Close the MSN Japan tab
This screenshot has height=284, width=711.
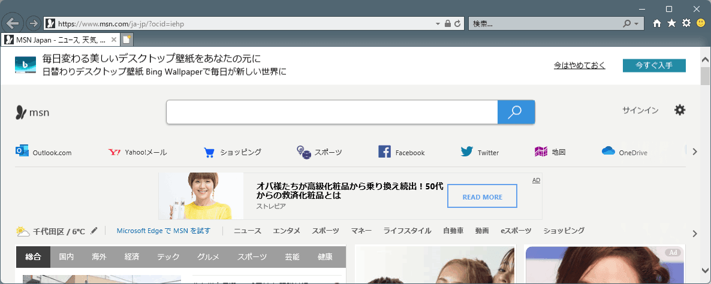pos(114,40)
